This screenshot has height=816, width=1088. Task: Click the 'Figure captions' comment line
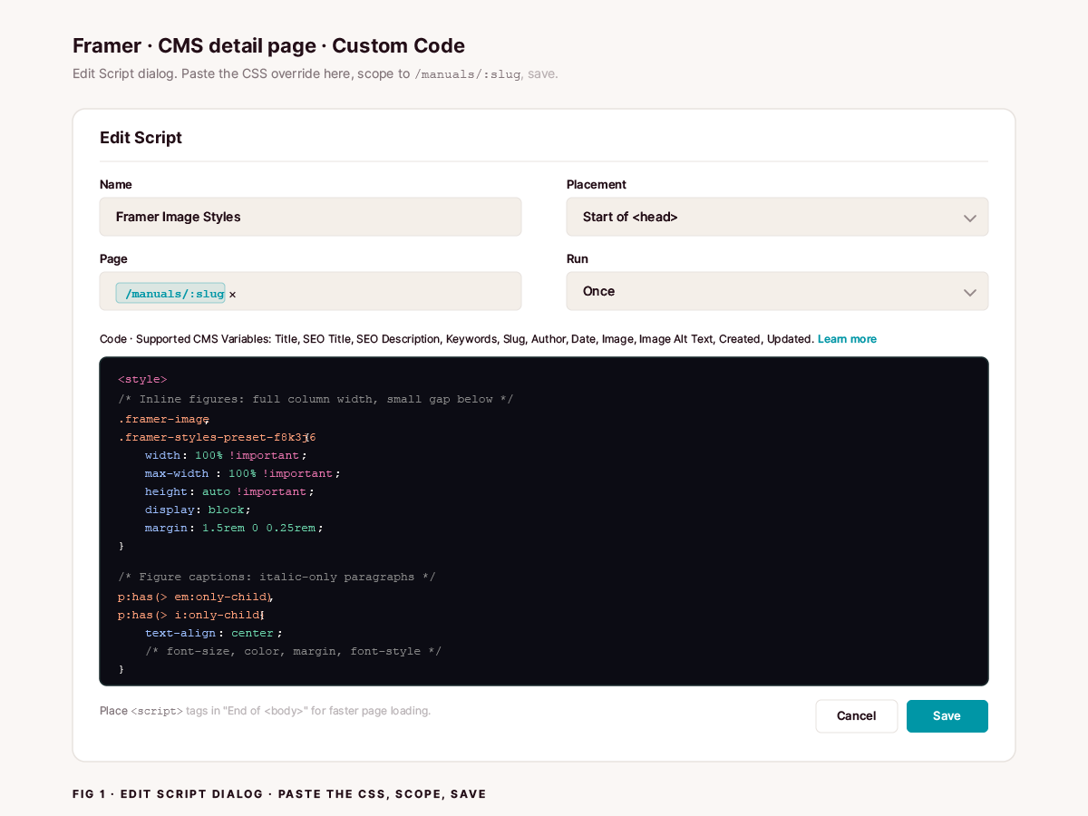tap(277, 577)
